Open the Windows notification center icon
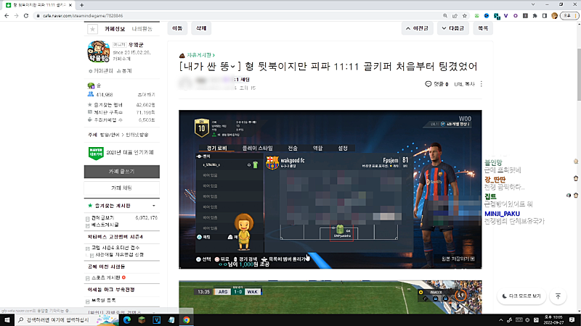The height and width of the screenshot is (326, 581). click(x=572, y=319)
